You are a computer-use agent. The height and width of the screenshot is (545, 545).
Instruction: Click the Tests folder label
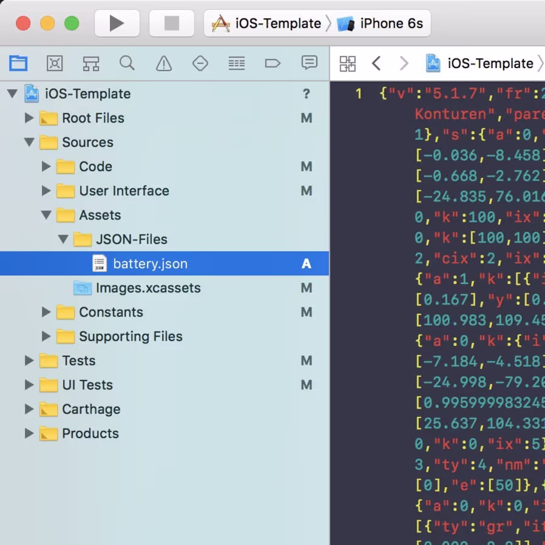click(79, 361)
